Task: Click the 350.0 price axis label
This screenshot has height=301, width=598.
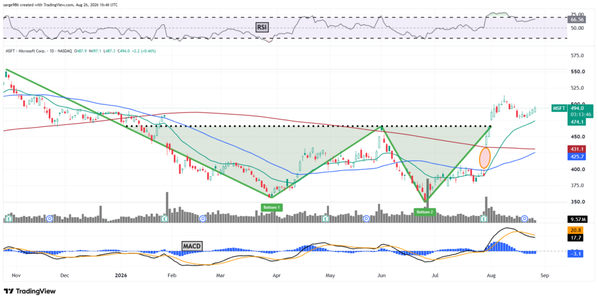Action: (578, 202)
